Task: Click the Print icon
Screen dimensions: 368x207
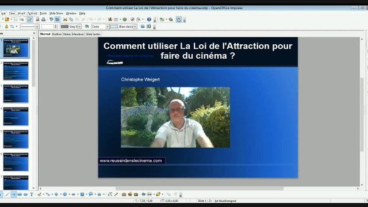Action: pos(44,19)
